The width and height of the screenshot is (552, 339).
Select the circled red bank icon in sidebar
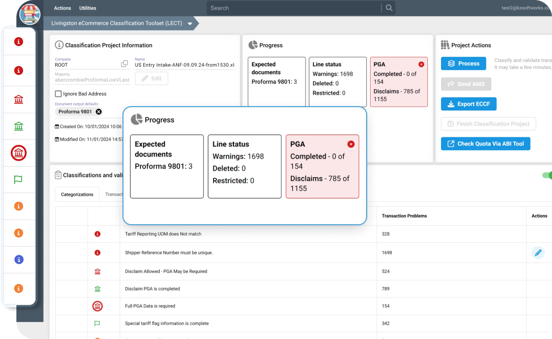[19, 153]
